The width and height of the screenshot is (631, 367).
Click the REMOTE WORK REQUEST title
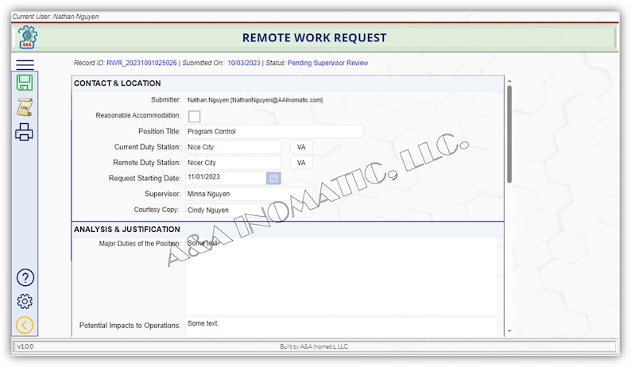click(314, 38)
